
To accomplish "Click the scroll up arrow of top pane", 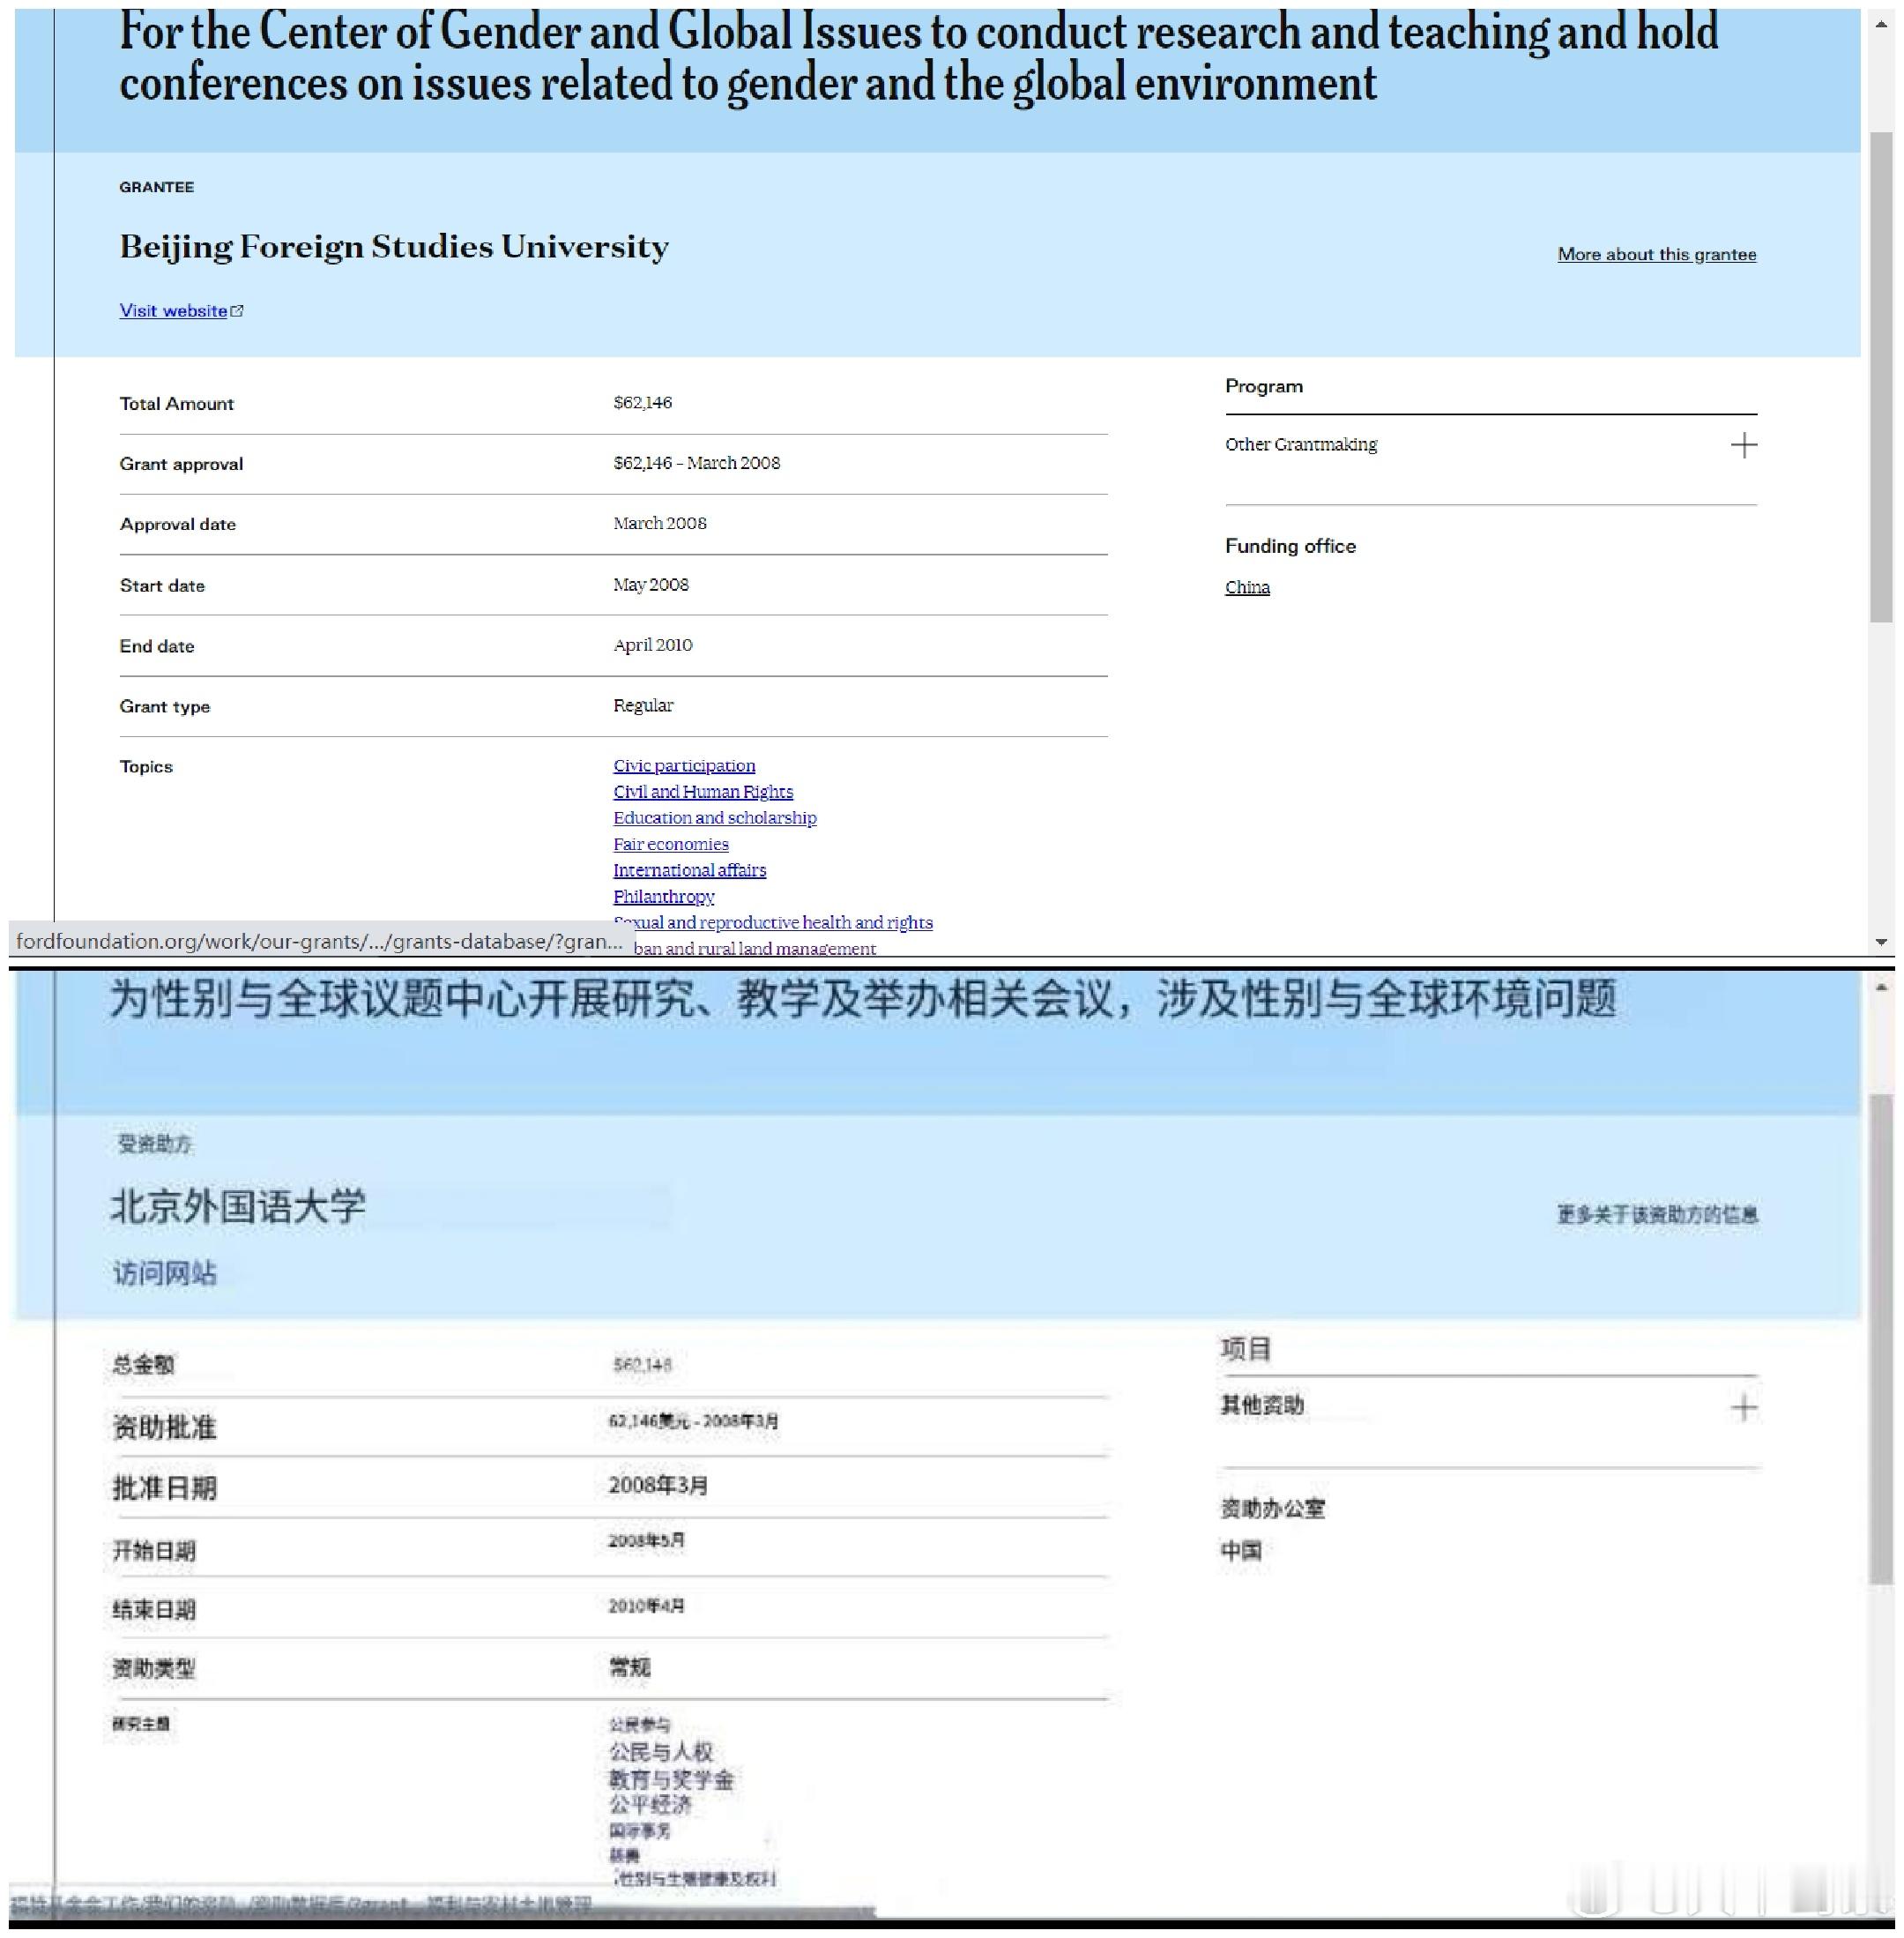I will click(x=1881, y=24).
